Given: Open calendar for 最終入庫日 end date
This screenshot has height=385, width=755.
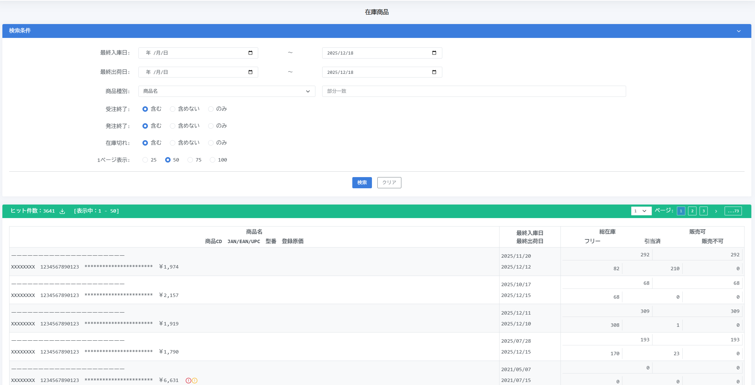Looking at the screenshot, I should [434, 53].
